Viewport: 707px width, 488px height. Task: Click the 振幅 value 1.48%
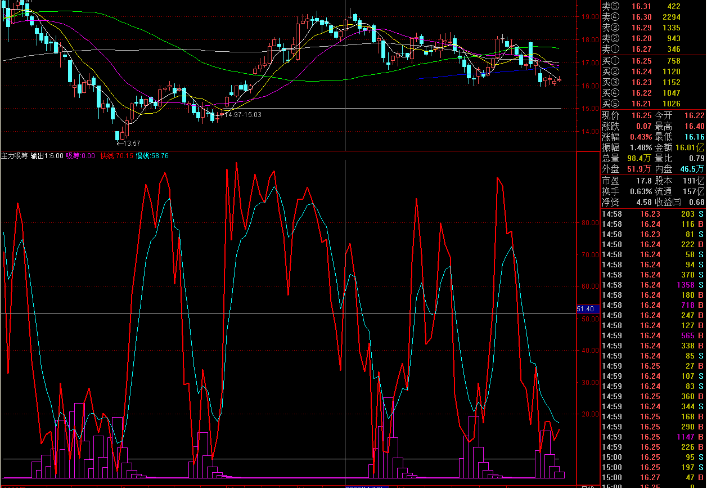pyautogui.click(x=641, y=147)
